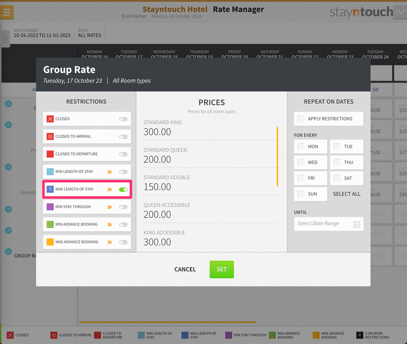Click the Min Length of Stay legend square

point(141,335)
